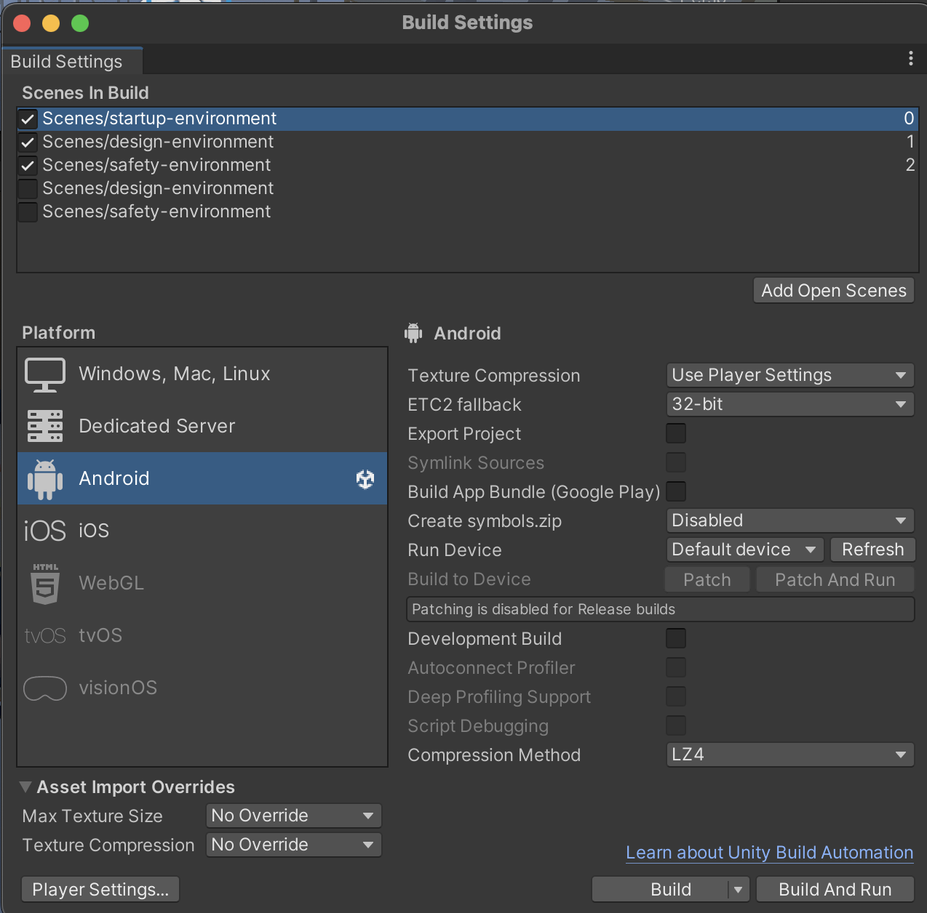Screen dimensions: 927x913
Task: Enable the Development Build checkbox
Action: coord(676,638)
